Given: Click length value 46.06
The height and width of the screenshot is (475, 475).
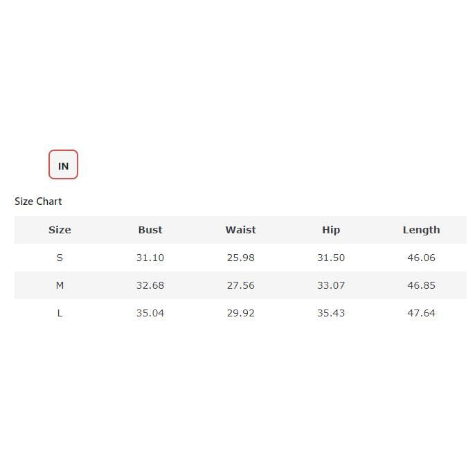Looking at the screenshot, I should 421,258.
